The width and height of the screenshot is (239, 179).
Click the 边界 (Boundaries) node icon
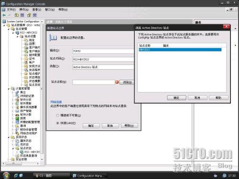[26, 44]
